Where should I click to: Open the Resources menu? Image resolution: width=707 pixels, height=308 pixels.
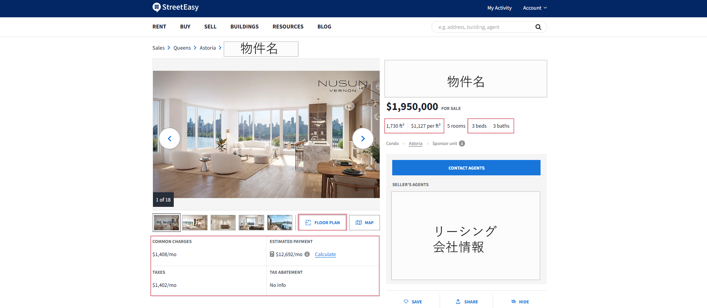point(288,27)
